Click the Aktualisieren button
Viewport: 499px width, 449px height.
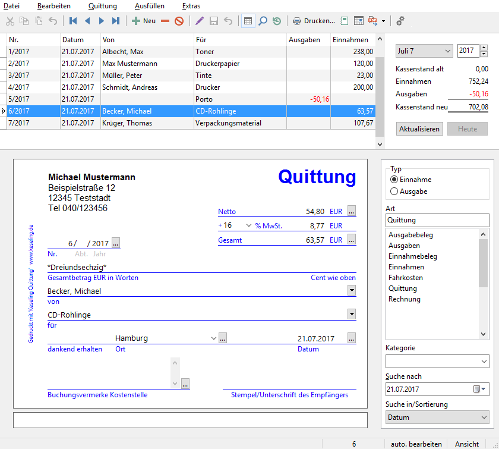pos(419,129)
